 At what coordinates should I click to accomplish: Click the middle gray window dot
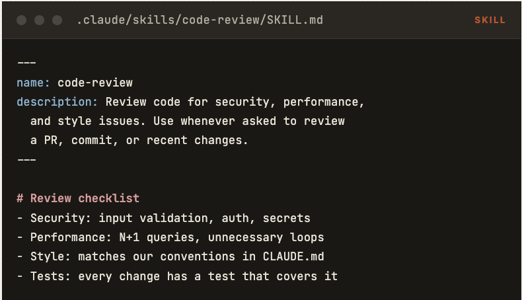coord(39,20)
